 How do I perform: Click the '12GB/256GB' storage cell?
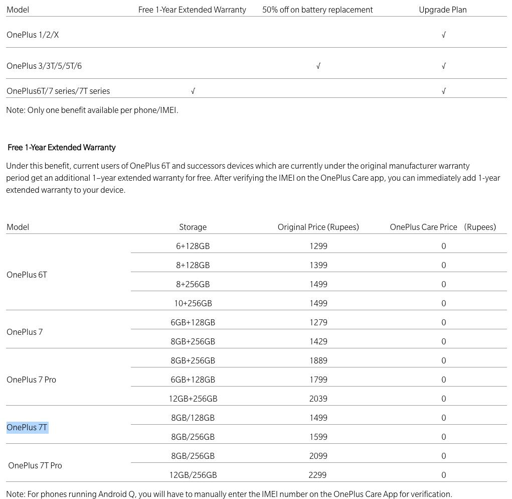(x=193, y=475)
